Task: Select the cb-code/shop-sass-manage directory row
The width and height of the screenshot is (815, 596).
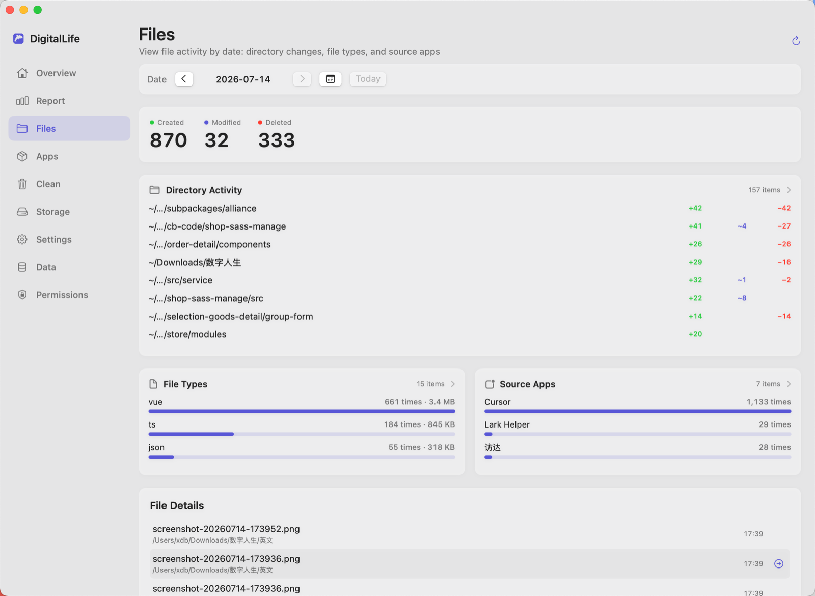Action: click(x=470, y=226)
